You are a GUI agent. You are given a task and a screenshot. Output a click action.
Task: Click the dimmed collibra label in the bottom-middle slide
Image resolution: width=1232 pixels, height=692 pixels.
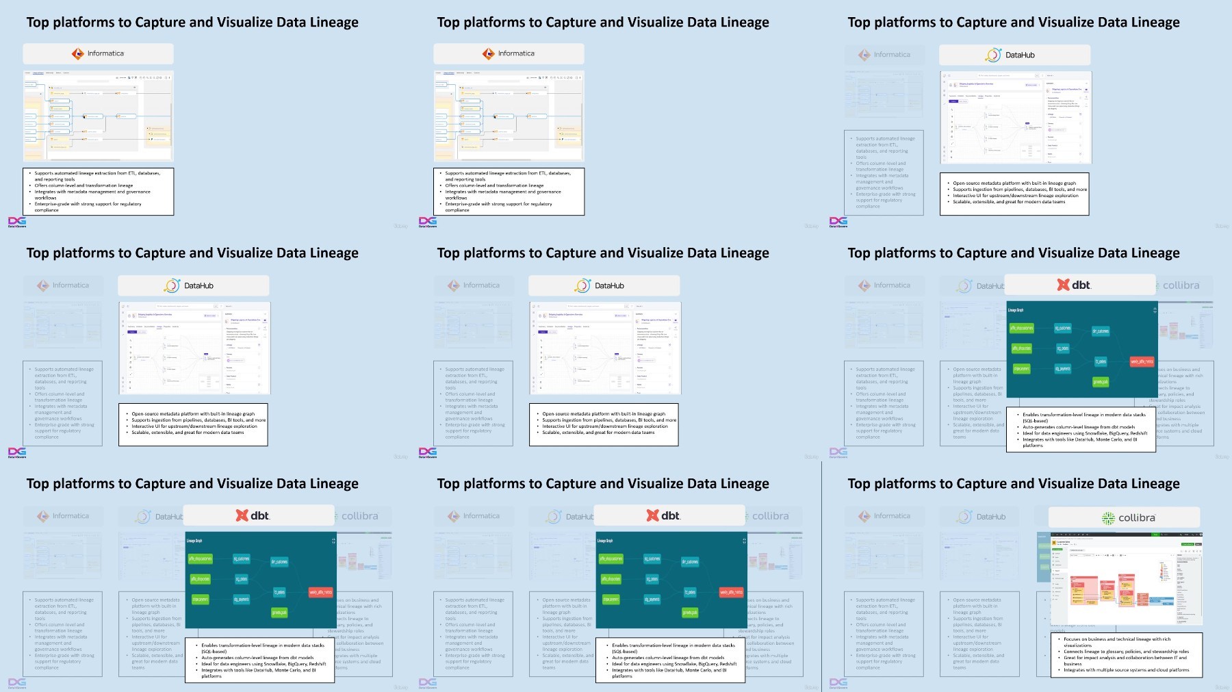(770, 516)
